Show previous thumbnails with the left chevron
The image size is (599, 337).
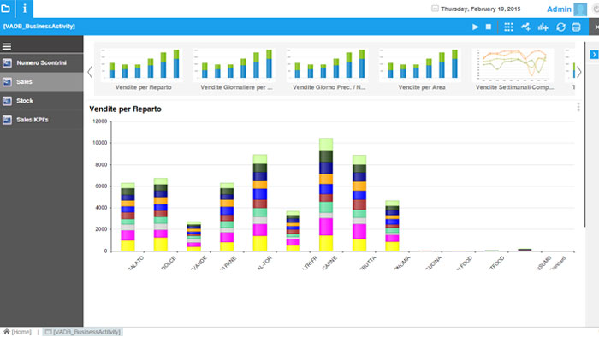90,72
